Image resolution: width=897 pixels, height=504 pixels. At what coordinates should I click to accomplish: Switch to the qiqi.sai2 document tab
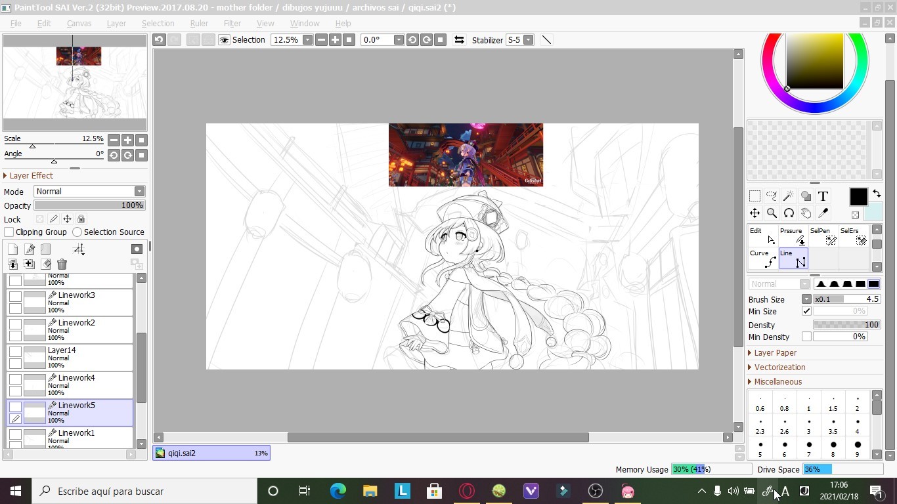211,453
